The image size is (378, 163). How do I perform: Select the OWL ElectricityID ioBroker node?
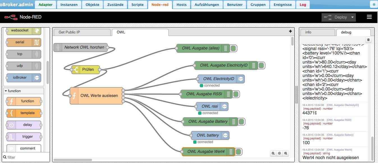tap(221, 79)
